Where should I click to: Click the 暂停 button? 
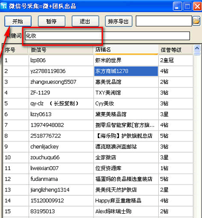click(51, 22)
